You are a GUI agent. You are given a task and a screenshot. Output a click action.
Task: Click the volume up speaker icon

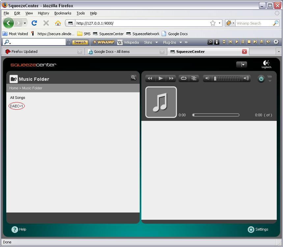(x=246, y=79)
